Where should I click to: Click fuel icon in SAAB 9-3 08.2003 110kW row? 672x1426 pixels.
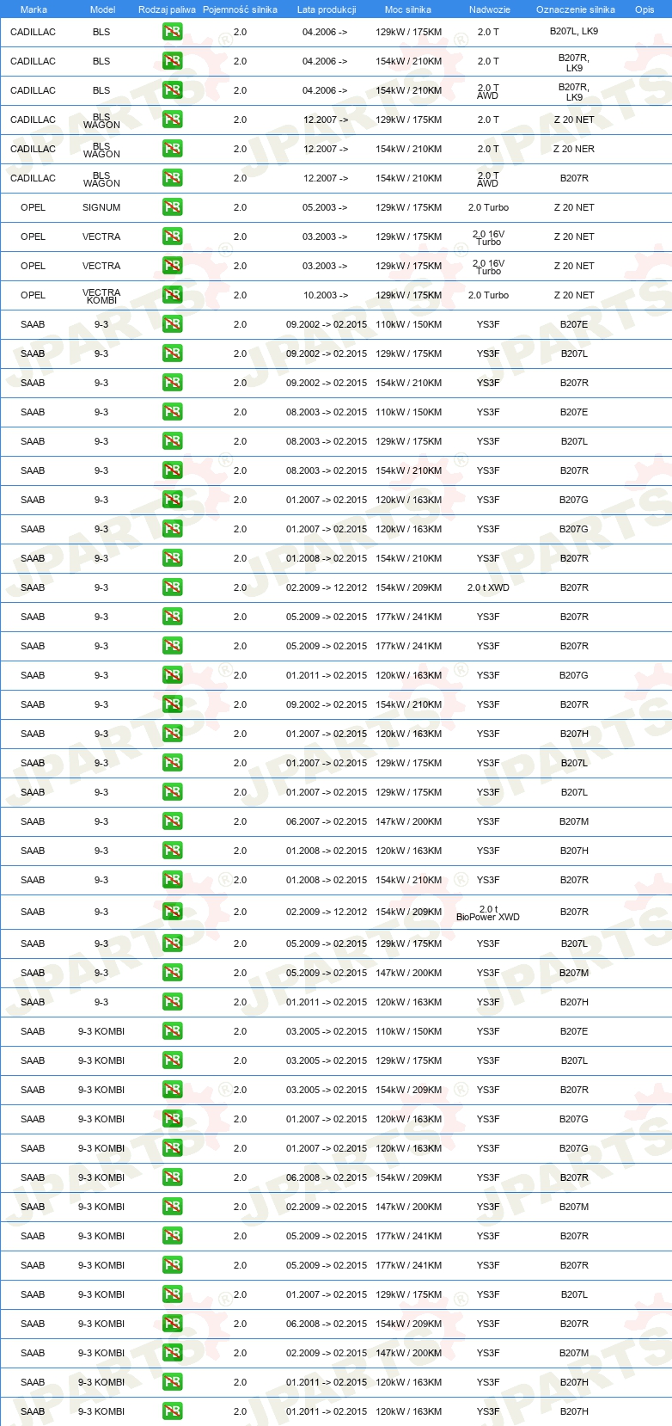click(x=172, y=412)
